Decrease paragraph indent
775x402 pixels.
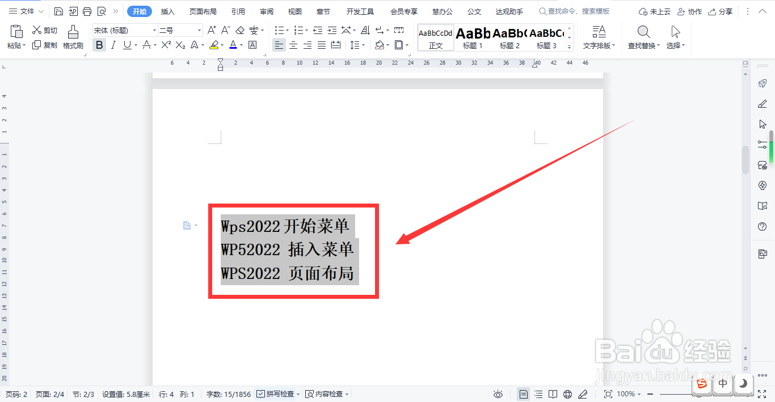pos(318,30)
